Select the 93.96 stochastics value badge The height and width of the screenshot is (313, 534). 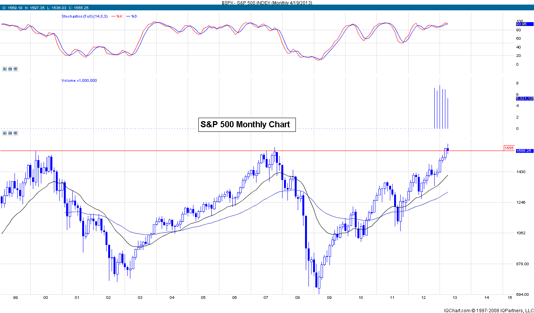(521, 24)
